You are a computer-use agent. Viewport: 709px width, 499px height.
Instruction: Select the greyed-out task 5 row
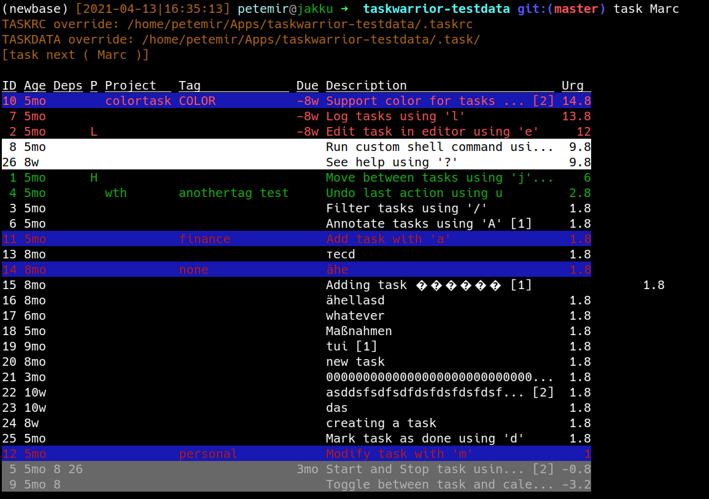[246, 469]
